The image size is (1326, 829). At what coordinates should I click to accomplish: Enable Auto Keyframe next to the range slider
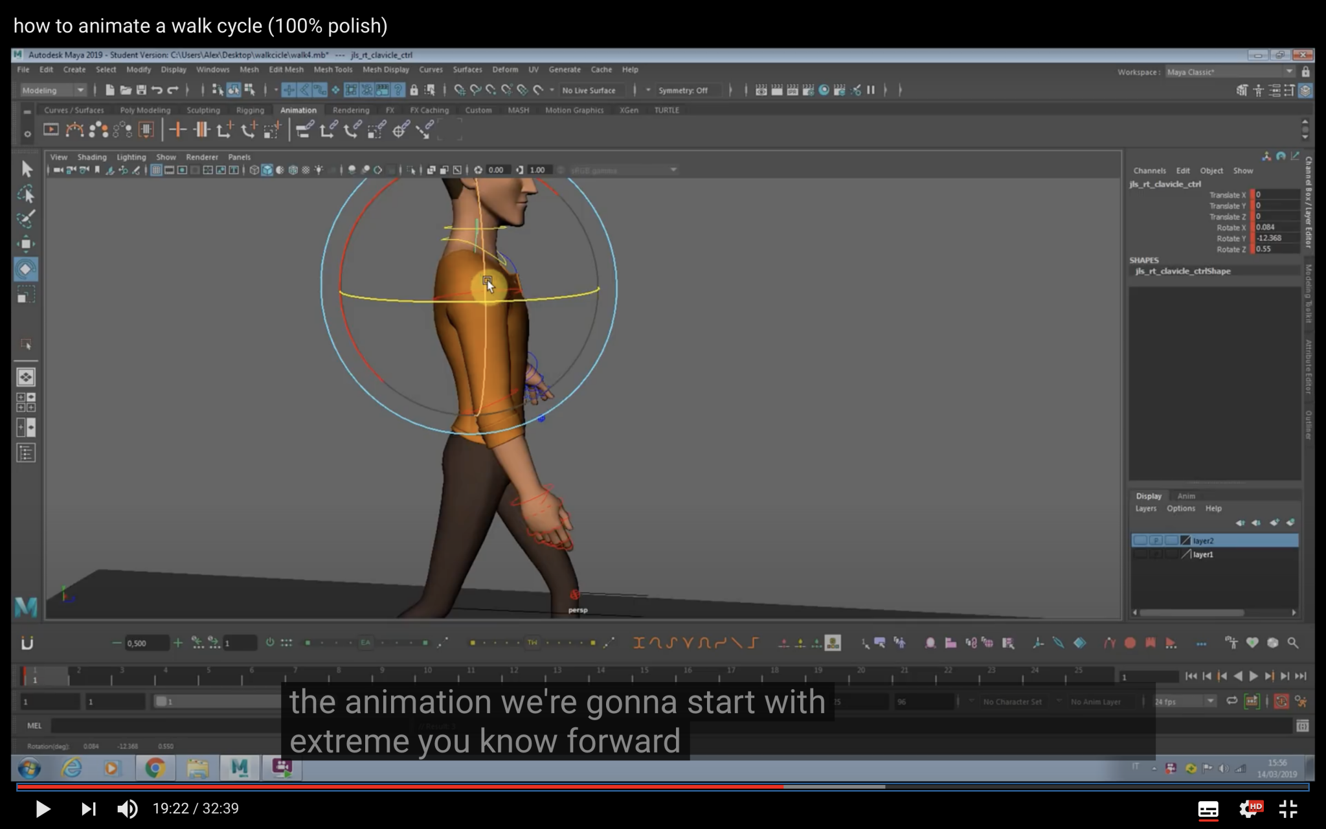click(1282, 701)
